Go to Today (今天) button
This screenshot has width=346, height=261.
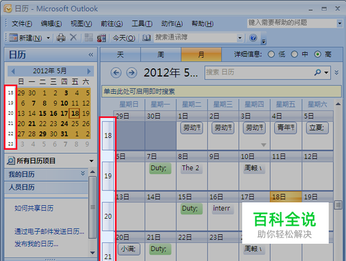pos(124,38)
